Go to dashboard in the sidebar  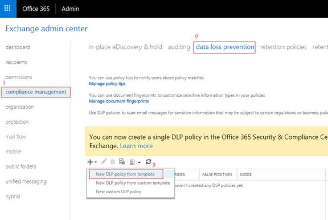click(18, 47)
